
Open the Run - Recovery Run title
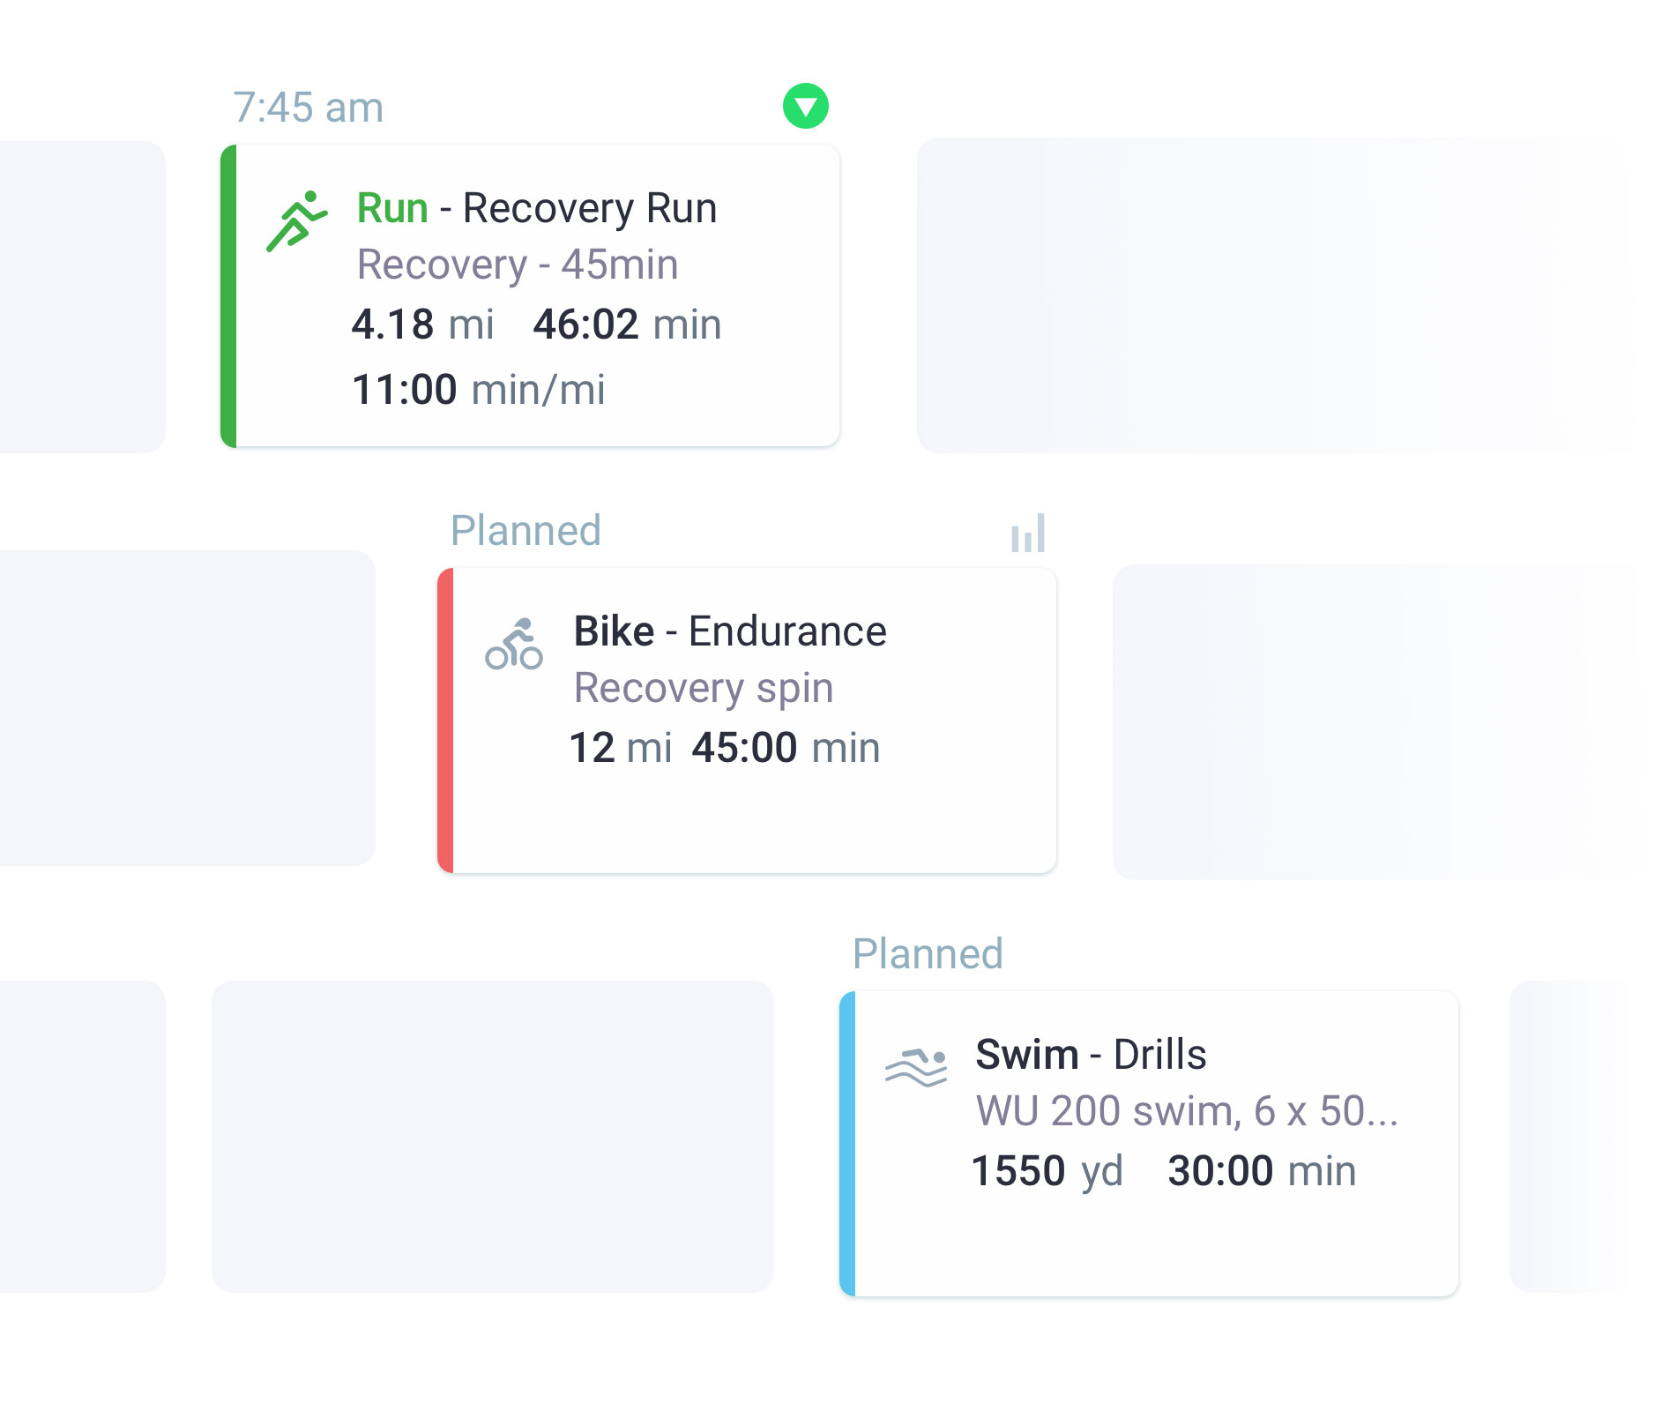click(536, 208)
